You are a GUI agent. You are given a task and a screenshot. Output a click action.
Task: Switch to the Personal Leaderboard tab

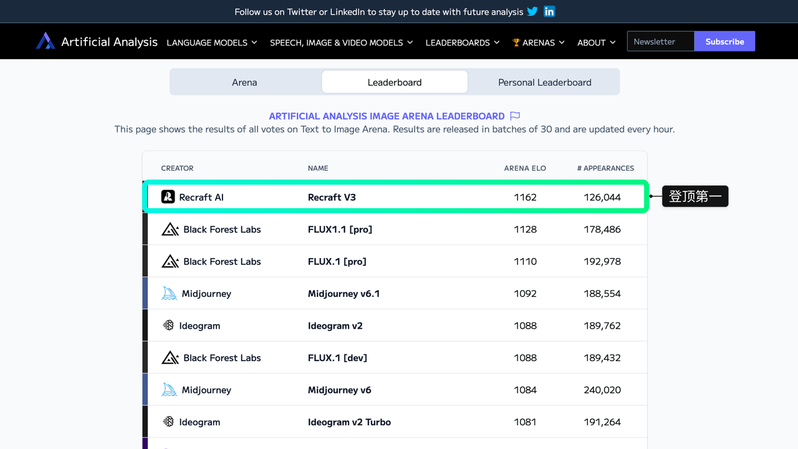tap(544, 82)
